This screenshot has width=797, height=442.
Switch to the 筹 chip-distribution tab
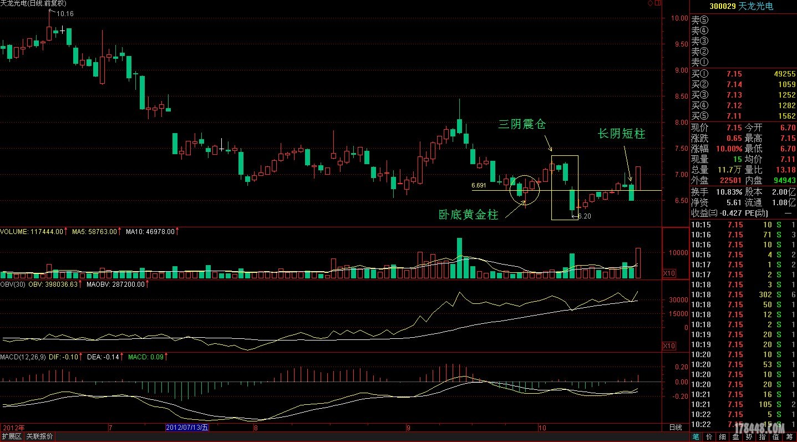[790, 437]
